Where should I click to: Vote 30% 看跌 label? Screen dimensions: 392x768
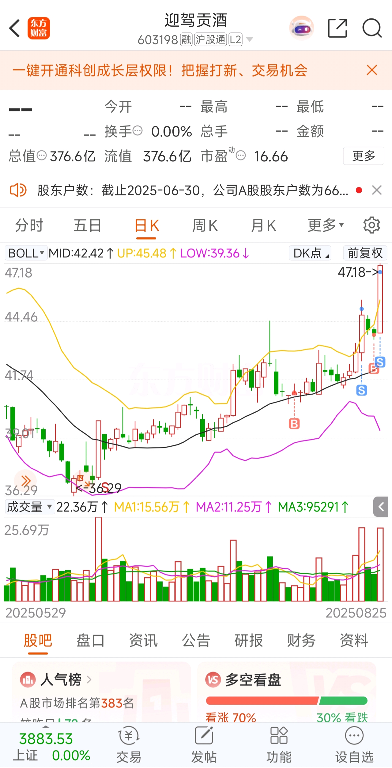click(342, 717)
